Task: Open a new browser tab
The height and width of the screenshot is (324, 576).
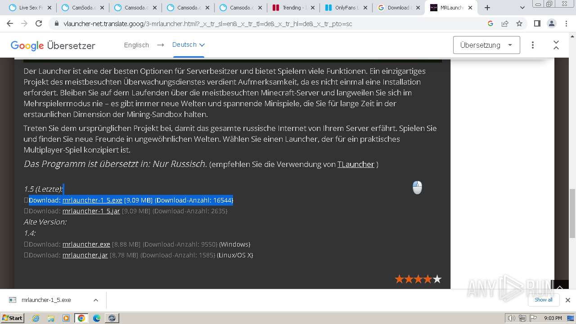Action: click(487, 8)
